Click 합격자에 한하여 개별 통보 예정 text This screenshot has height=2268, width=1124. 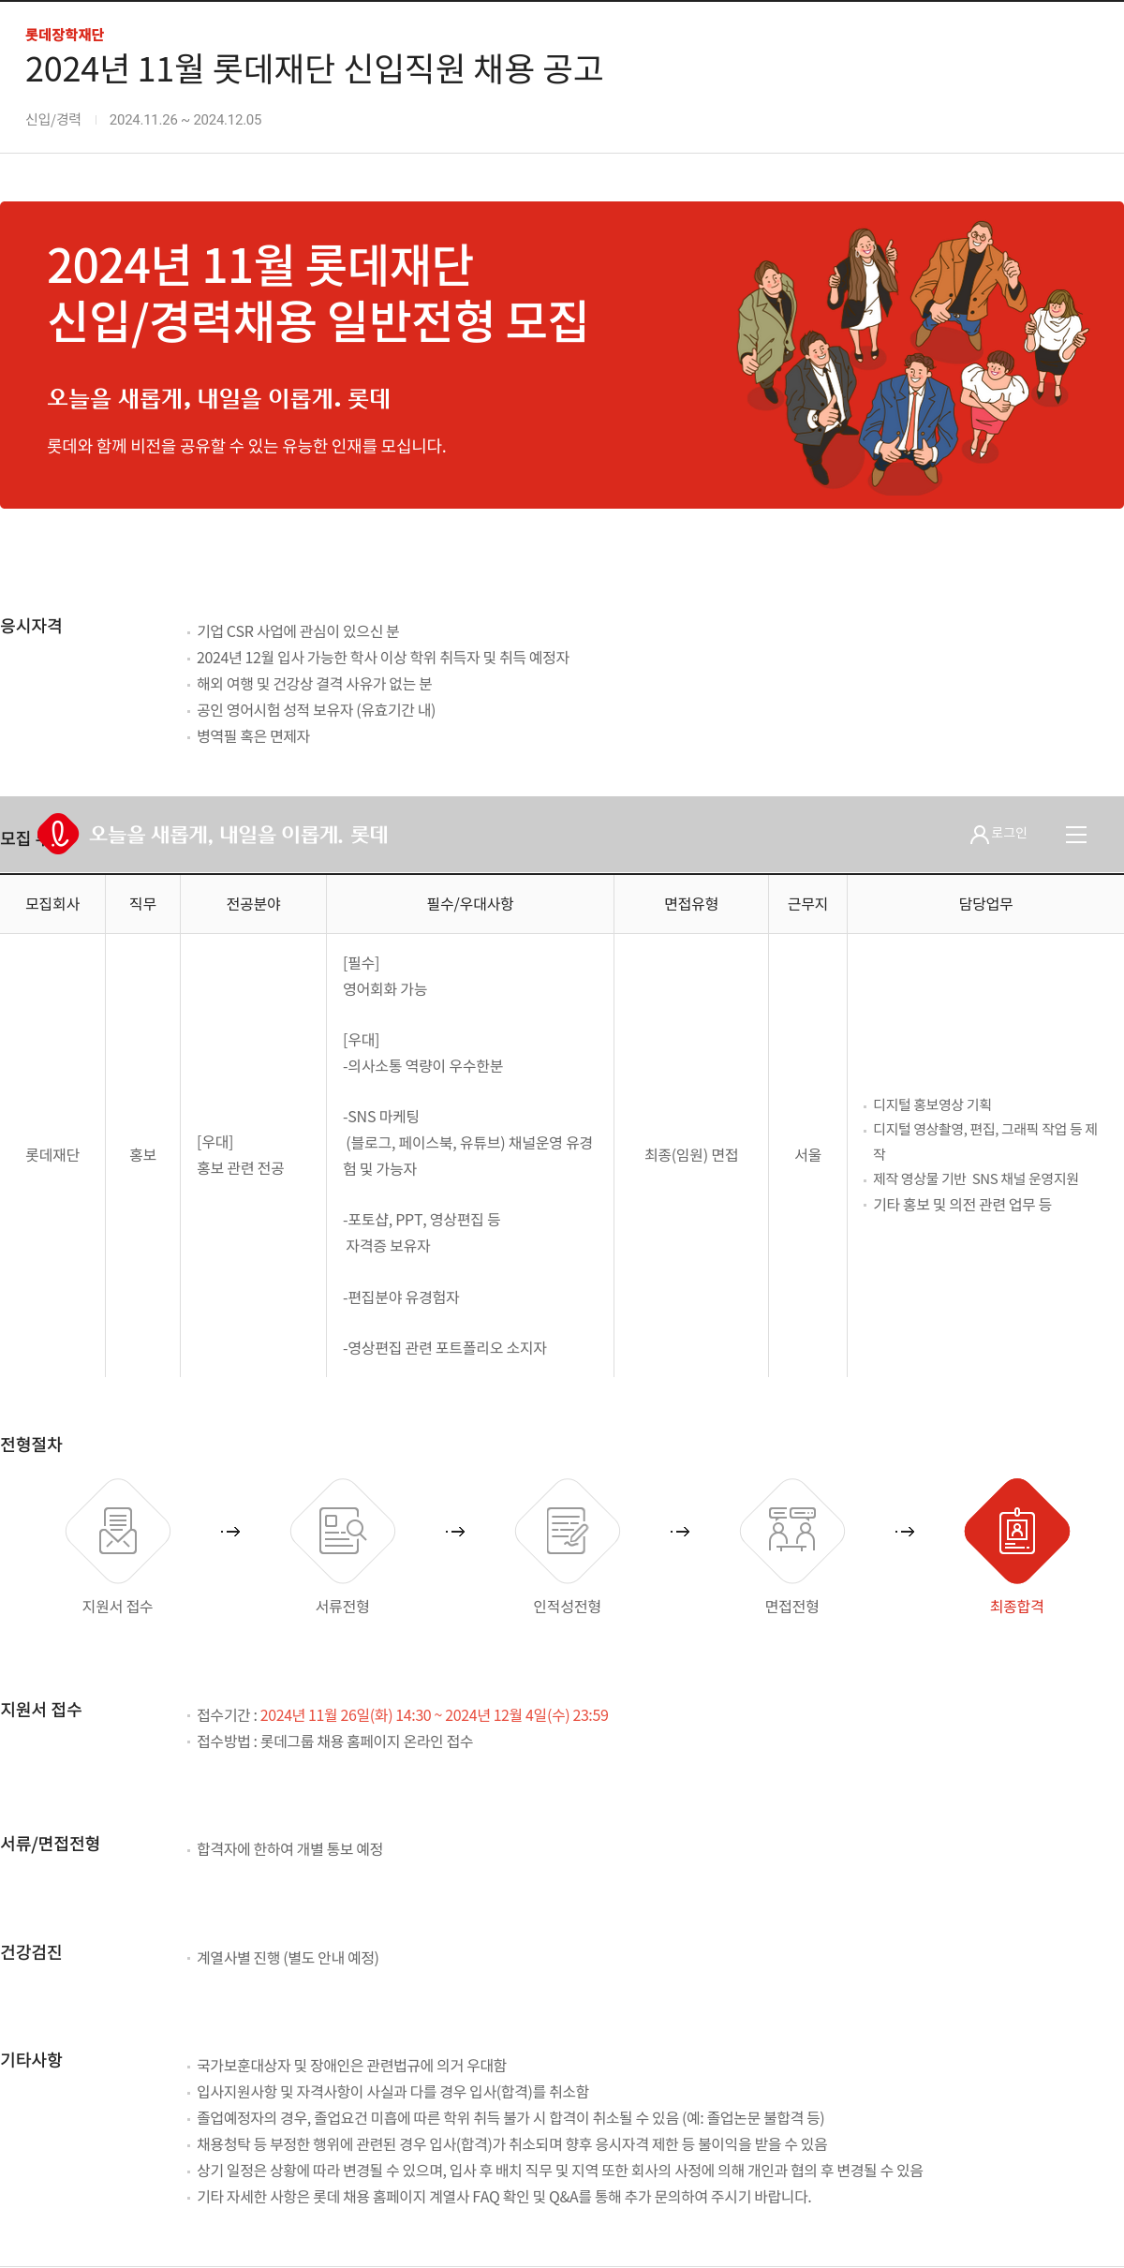[x=289, y=1849]
